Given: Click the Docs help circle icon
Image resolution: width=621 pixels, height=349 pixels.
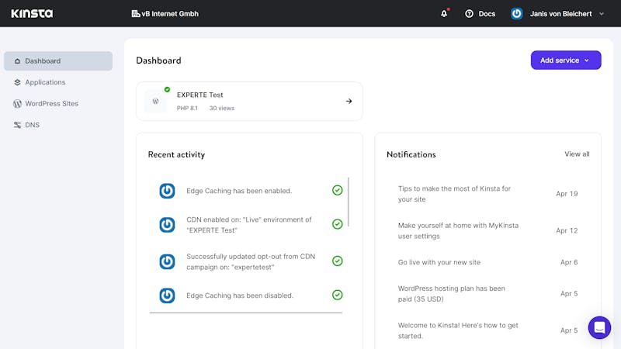Looking at the screenshot, I should (x=469, y=14).
